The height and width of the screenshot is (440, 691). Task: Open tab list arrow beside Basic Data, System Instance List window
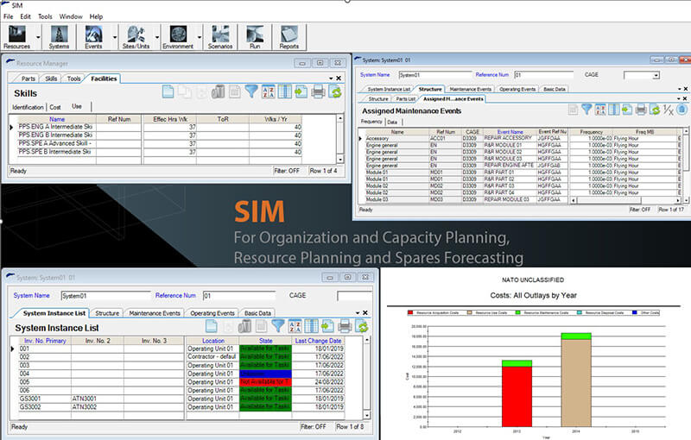coord(358,313)
